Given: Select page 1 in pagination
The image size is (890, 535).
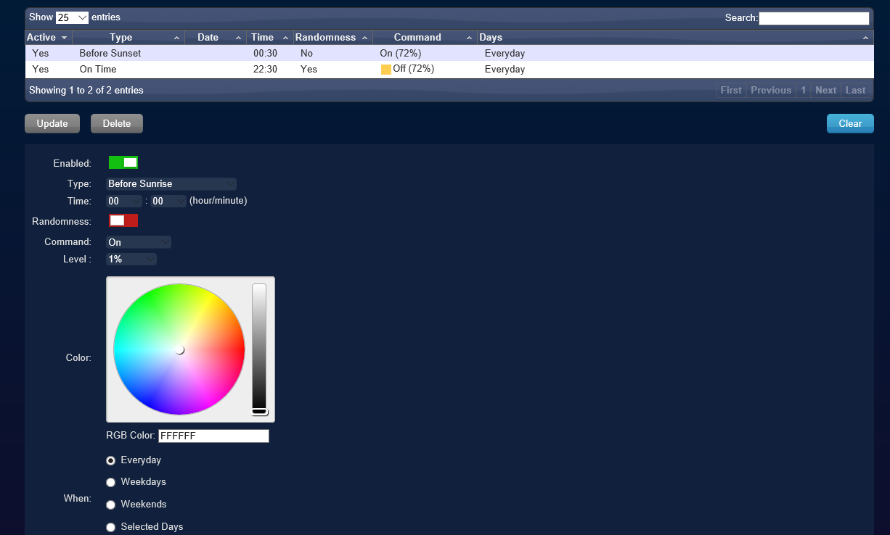Looking at the screenshot, I should click(804, 91).
